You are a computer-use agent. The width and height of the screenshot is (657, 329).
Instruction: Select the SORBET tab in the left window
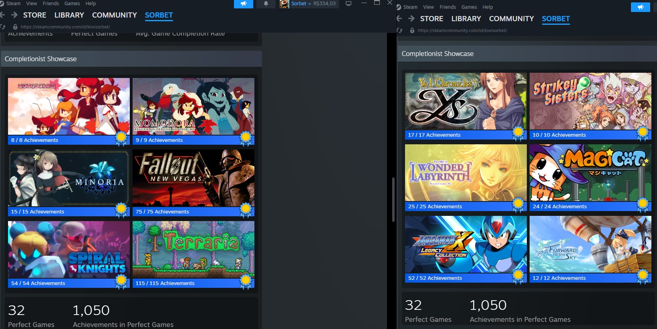[159, 15]
